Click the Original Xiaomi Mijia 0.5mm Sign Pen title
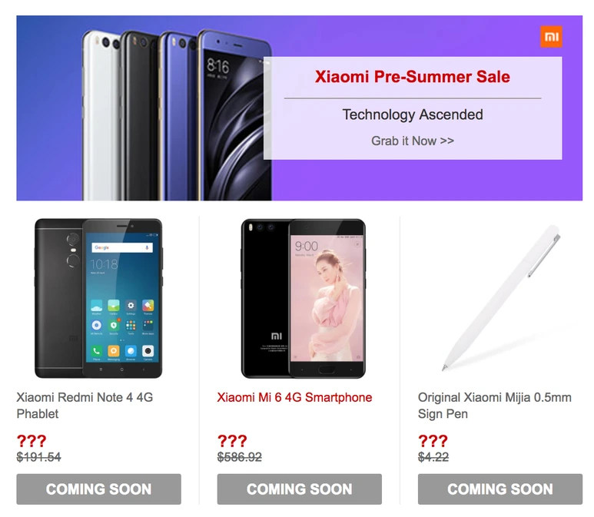This screenshot has width=594, height=517. 494,406
